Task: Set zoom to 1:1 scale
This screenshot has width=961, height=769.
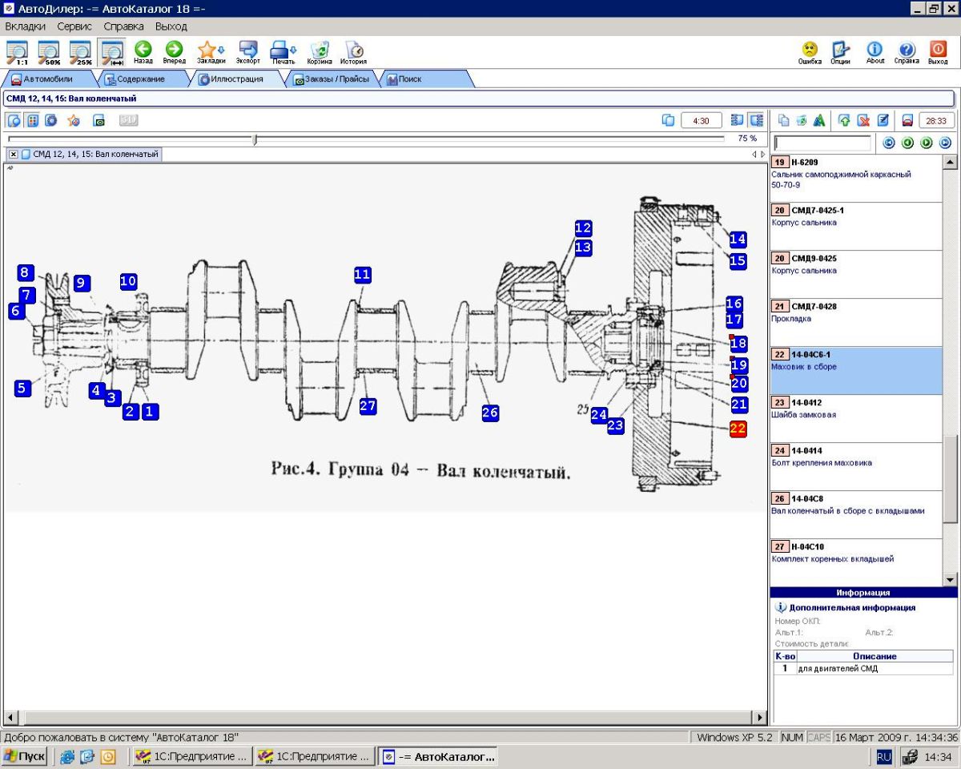Action: [x=18, y=51]
